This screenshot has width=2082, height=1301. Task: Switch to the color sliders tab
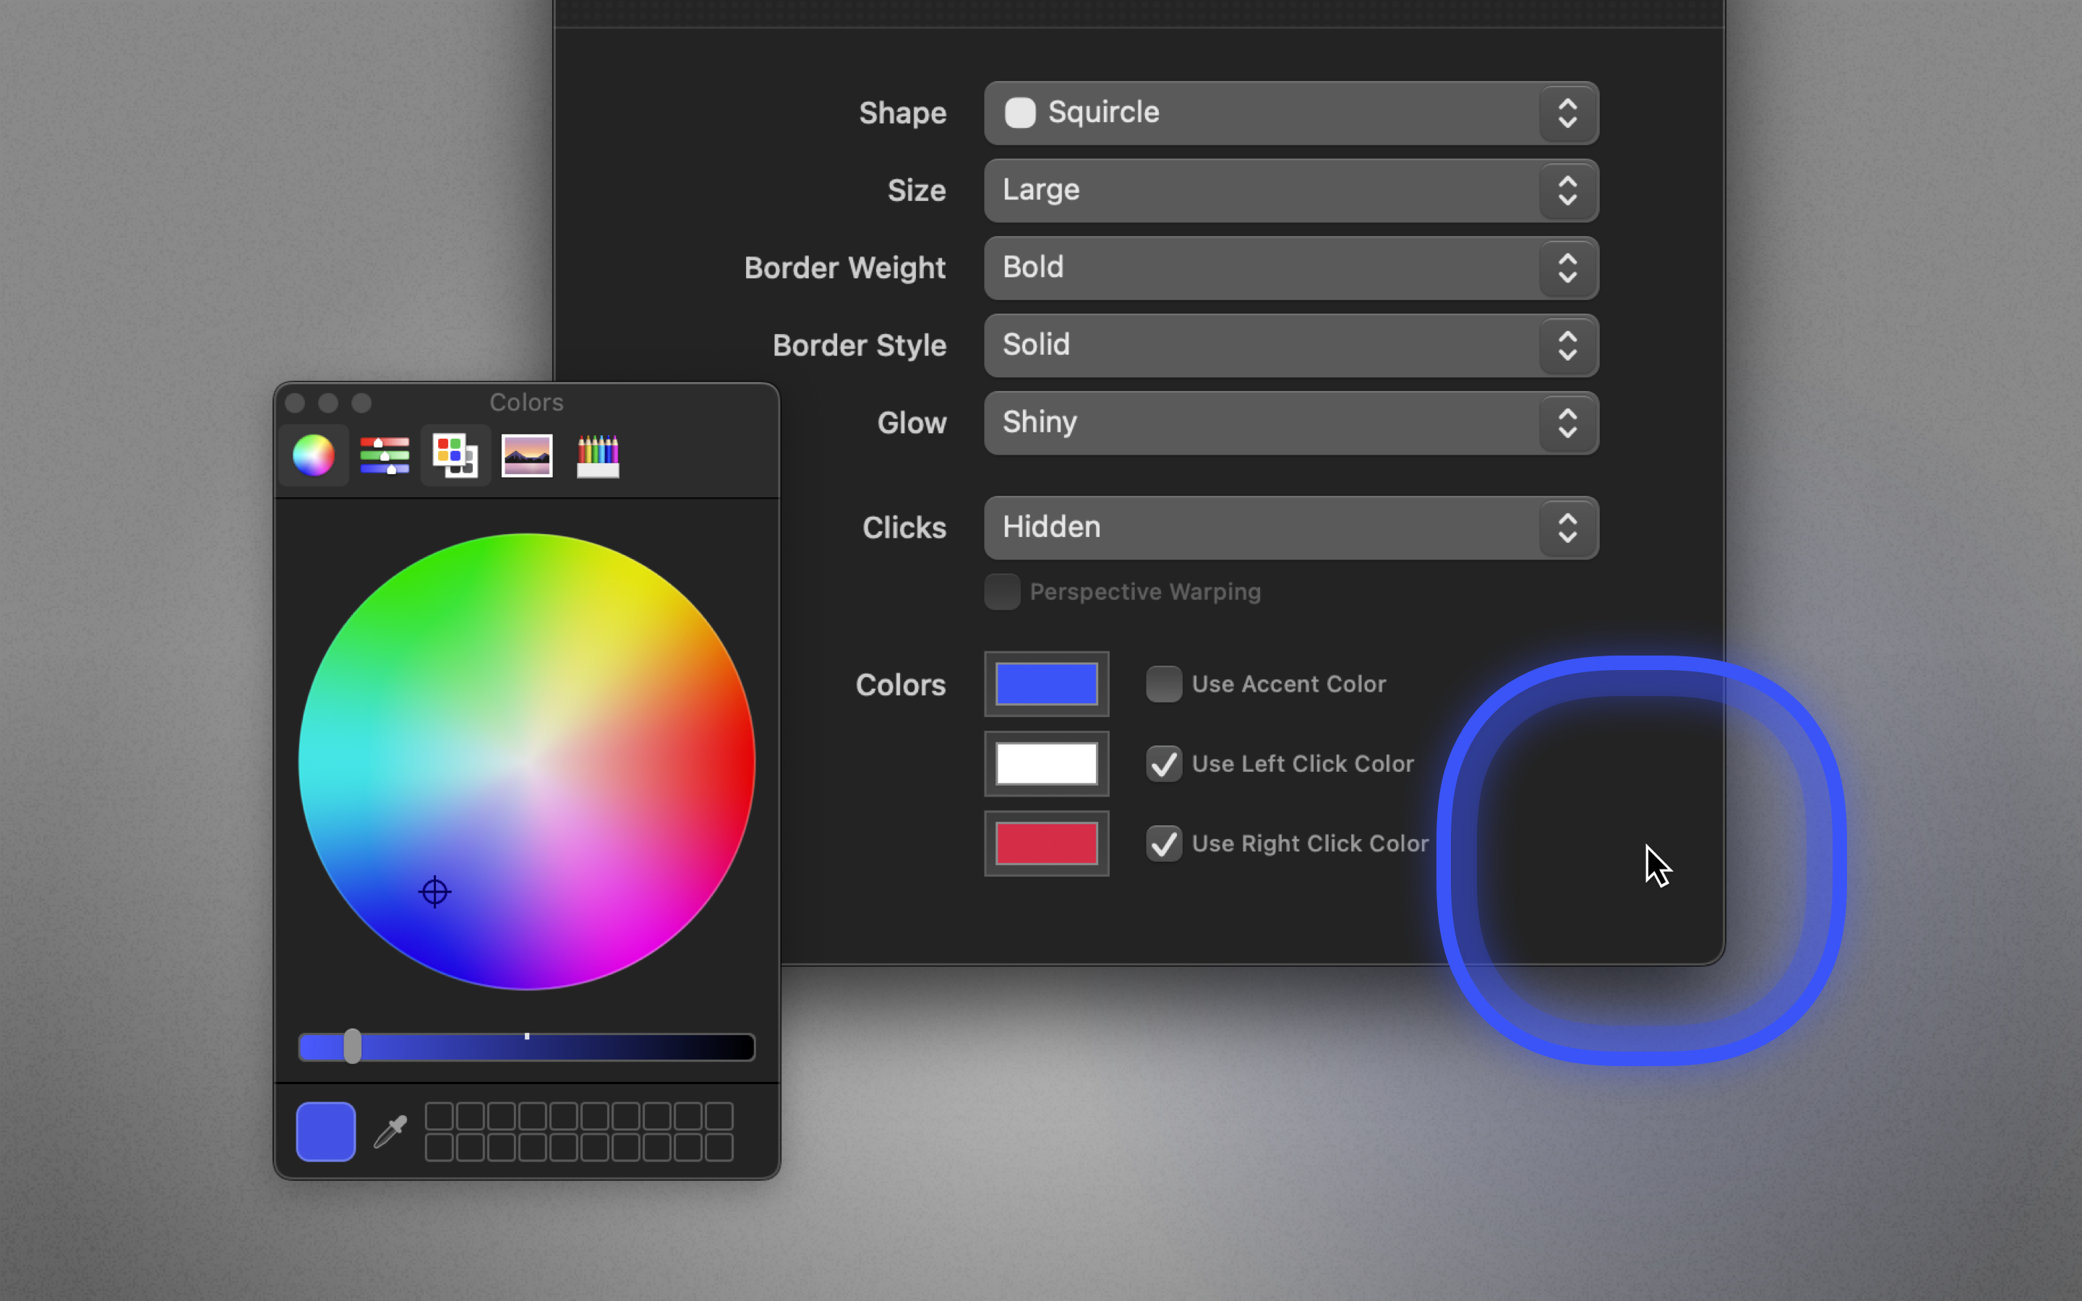pos(385,455)
